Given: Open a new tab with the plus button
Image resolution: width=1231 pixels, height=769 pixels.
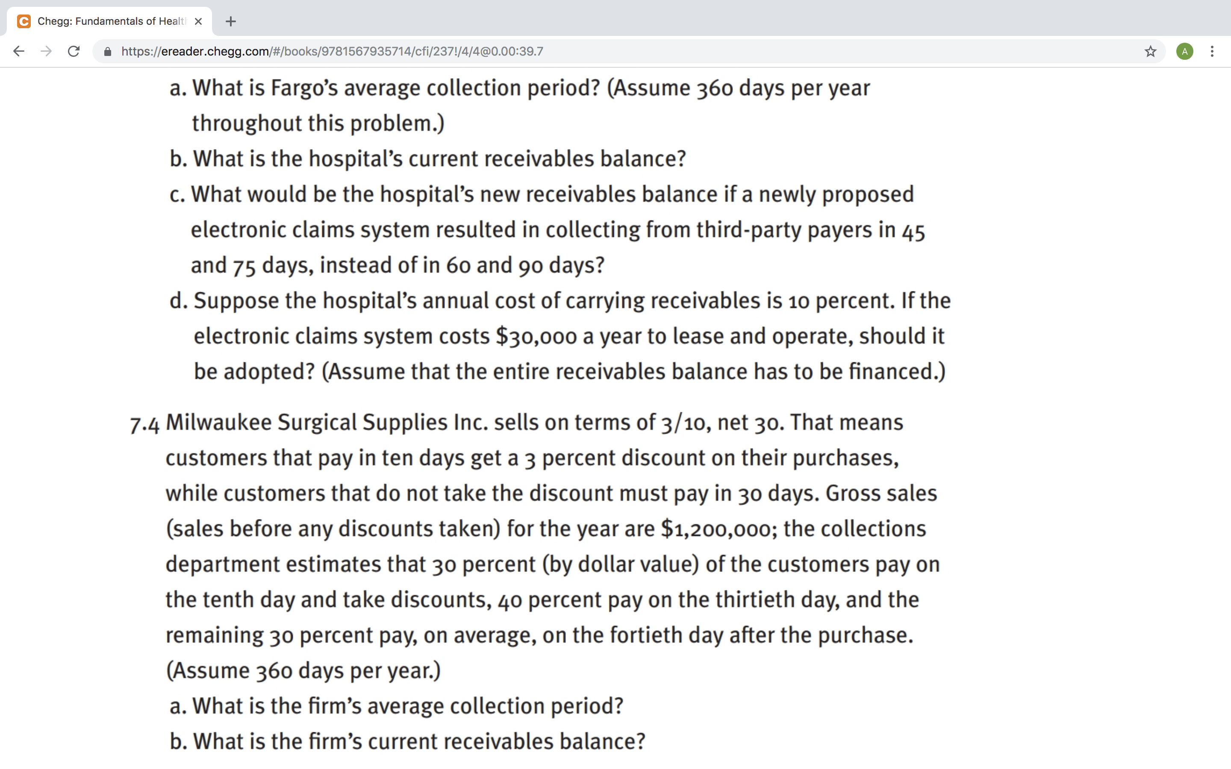Looking at the screenshot, I should [230, 21].
